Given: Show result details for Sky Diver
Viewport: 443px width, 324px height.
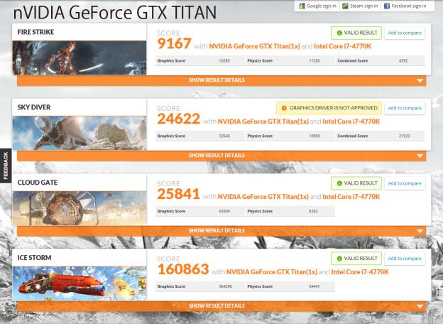Looking at the screenshot, I should click(221, 156).
